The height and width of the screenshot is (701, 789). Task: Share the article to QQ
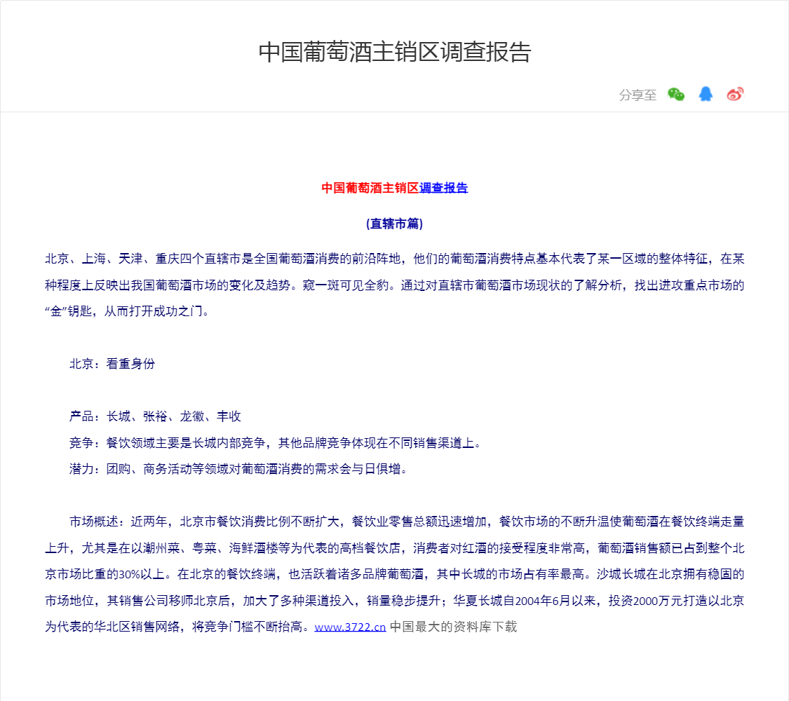tap(706, 94)
